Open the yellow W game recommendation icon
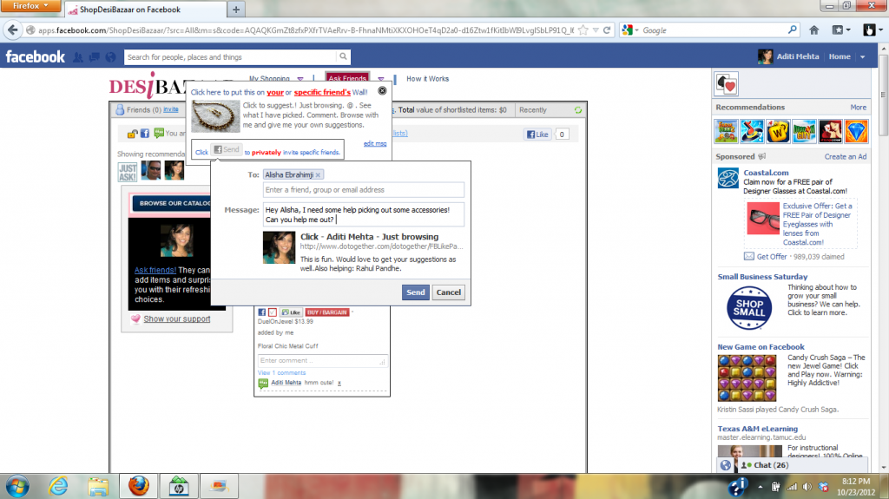The width and height of the screenshot is (889, 499). [x=778, y=132]
